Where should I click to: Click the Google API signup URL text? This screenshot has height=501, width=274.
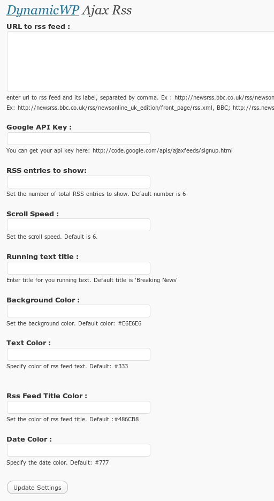[x=163, y=150]
